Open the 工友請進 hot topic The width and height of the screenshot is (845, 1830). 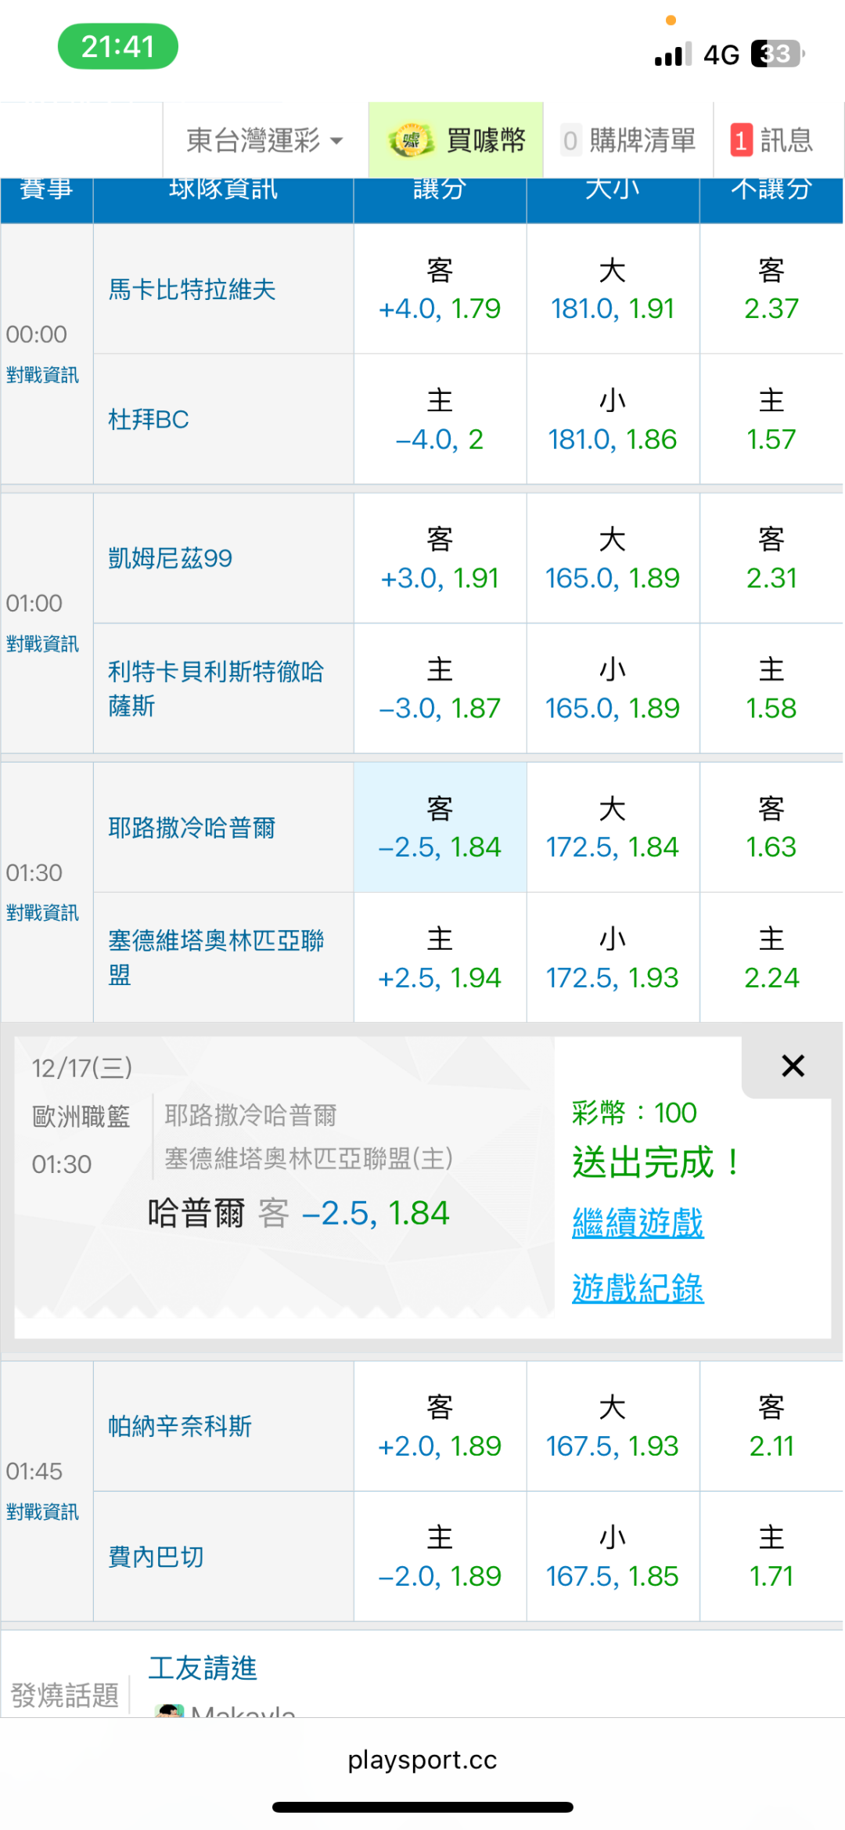pyautogui.click(x=203, y=1668)
